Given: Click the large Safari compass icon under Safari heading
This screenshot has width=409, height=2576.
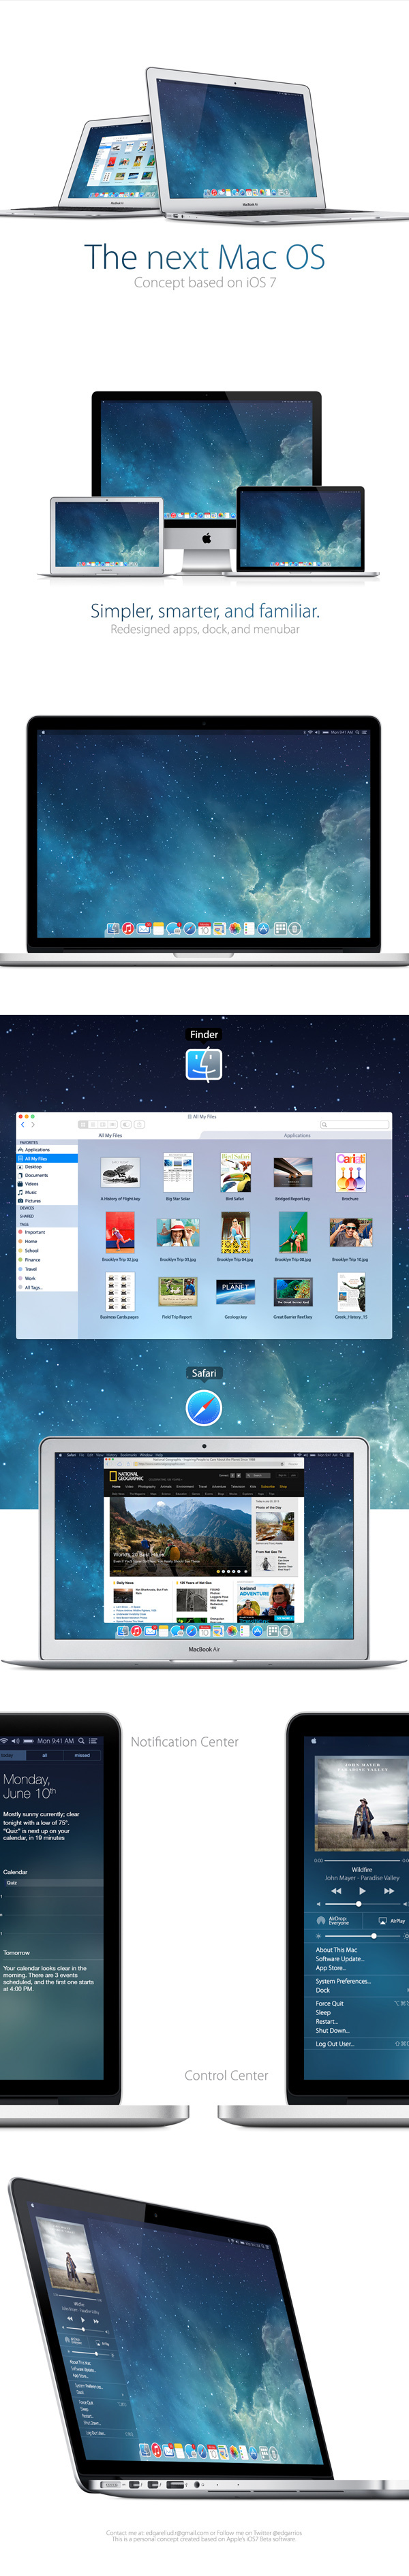Looking at the screenshot, I should (204, 1408).
